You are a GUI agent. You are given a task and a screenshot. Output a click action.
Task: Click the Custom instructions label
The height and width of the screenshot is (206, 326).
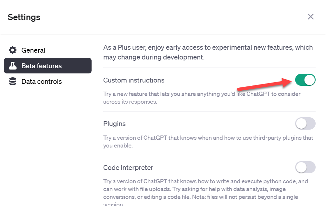134,80
